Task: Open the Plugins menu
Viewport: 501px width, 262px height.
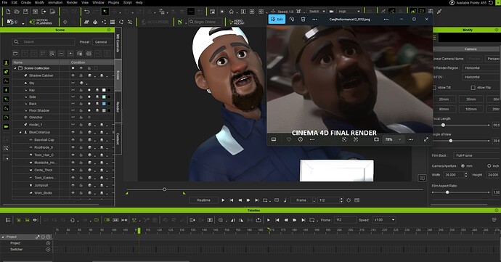Action: [x=113, y=3]
